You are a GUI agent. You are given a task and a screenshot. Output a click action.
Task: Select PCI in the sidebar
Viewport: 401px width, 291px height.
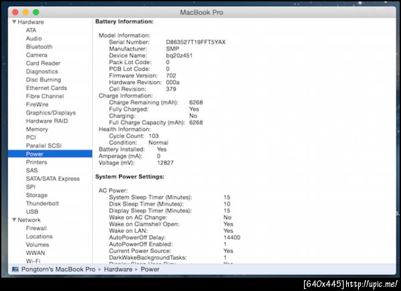(x=31, y=137)
